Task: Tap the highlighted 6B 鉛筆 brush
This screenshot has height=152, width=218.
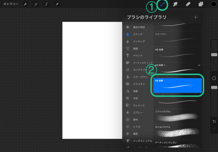Action: coord(178,85)
